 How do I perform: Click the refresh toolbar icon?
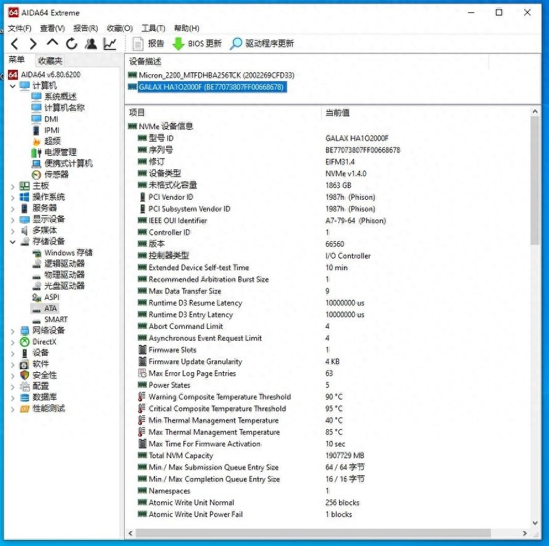click(71, 43)
